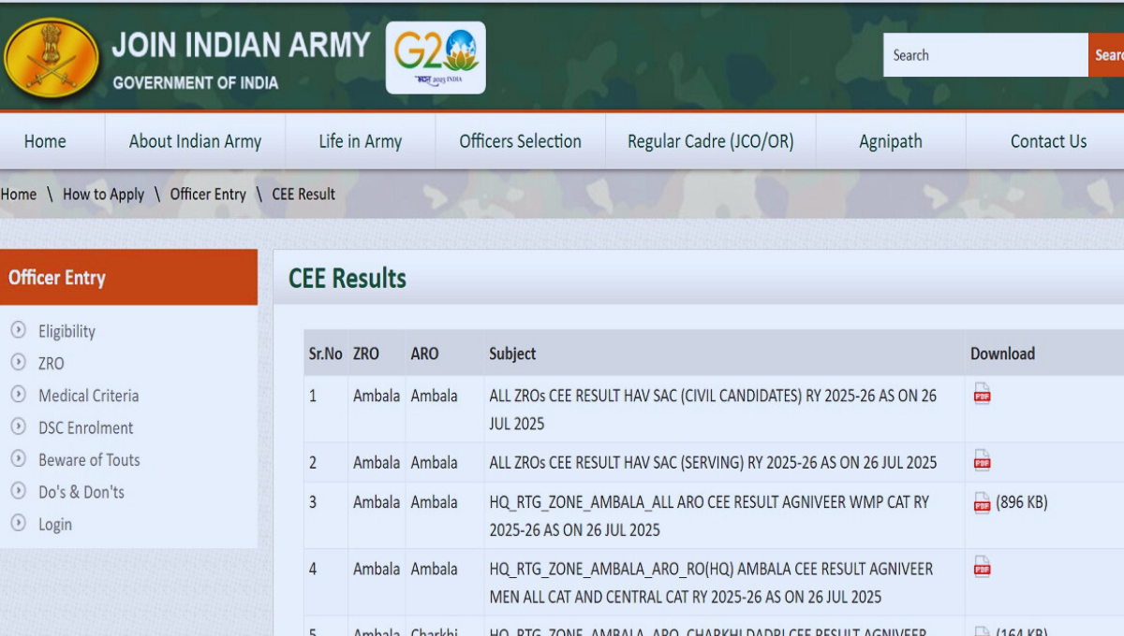Click the (896 KB) file size text
1124x636 pixels.
point(1022,502)
